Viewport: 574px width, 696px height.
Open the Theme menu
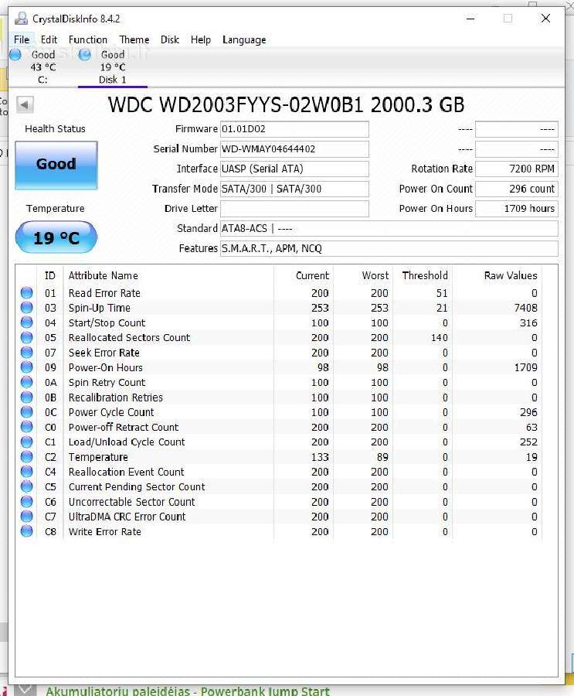point(134,39)
